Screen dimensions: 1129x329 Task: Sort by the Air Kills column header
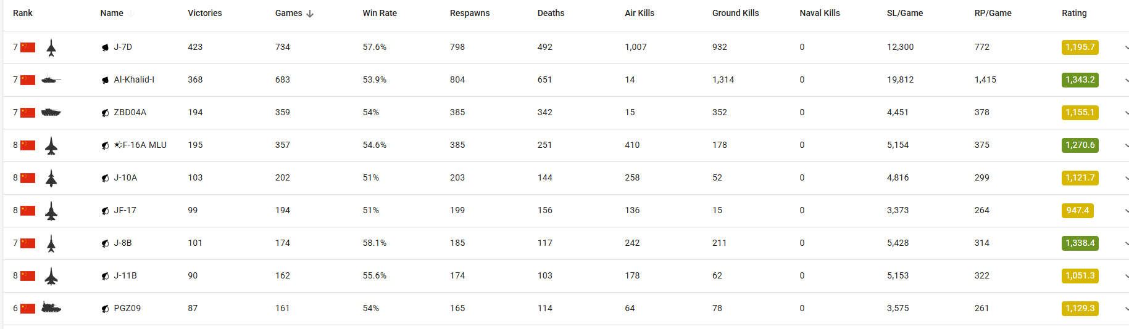coord(639,13)
